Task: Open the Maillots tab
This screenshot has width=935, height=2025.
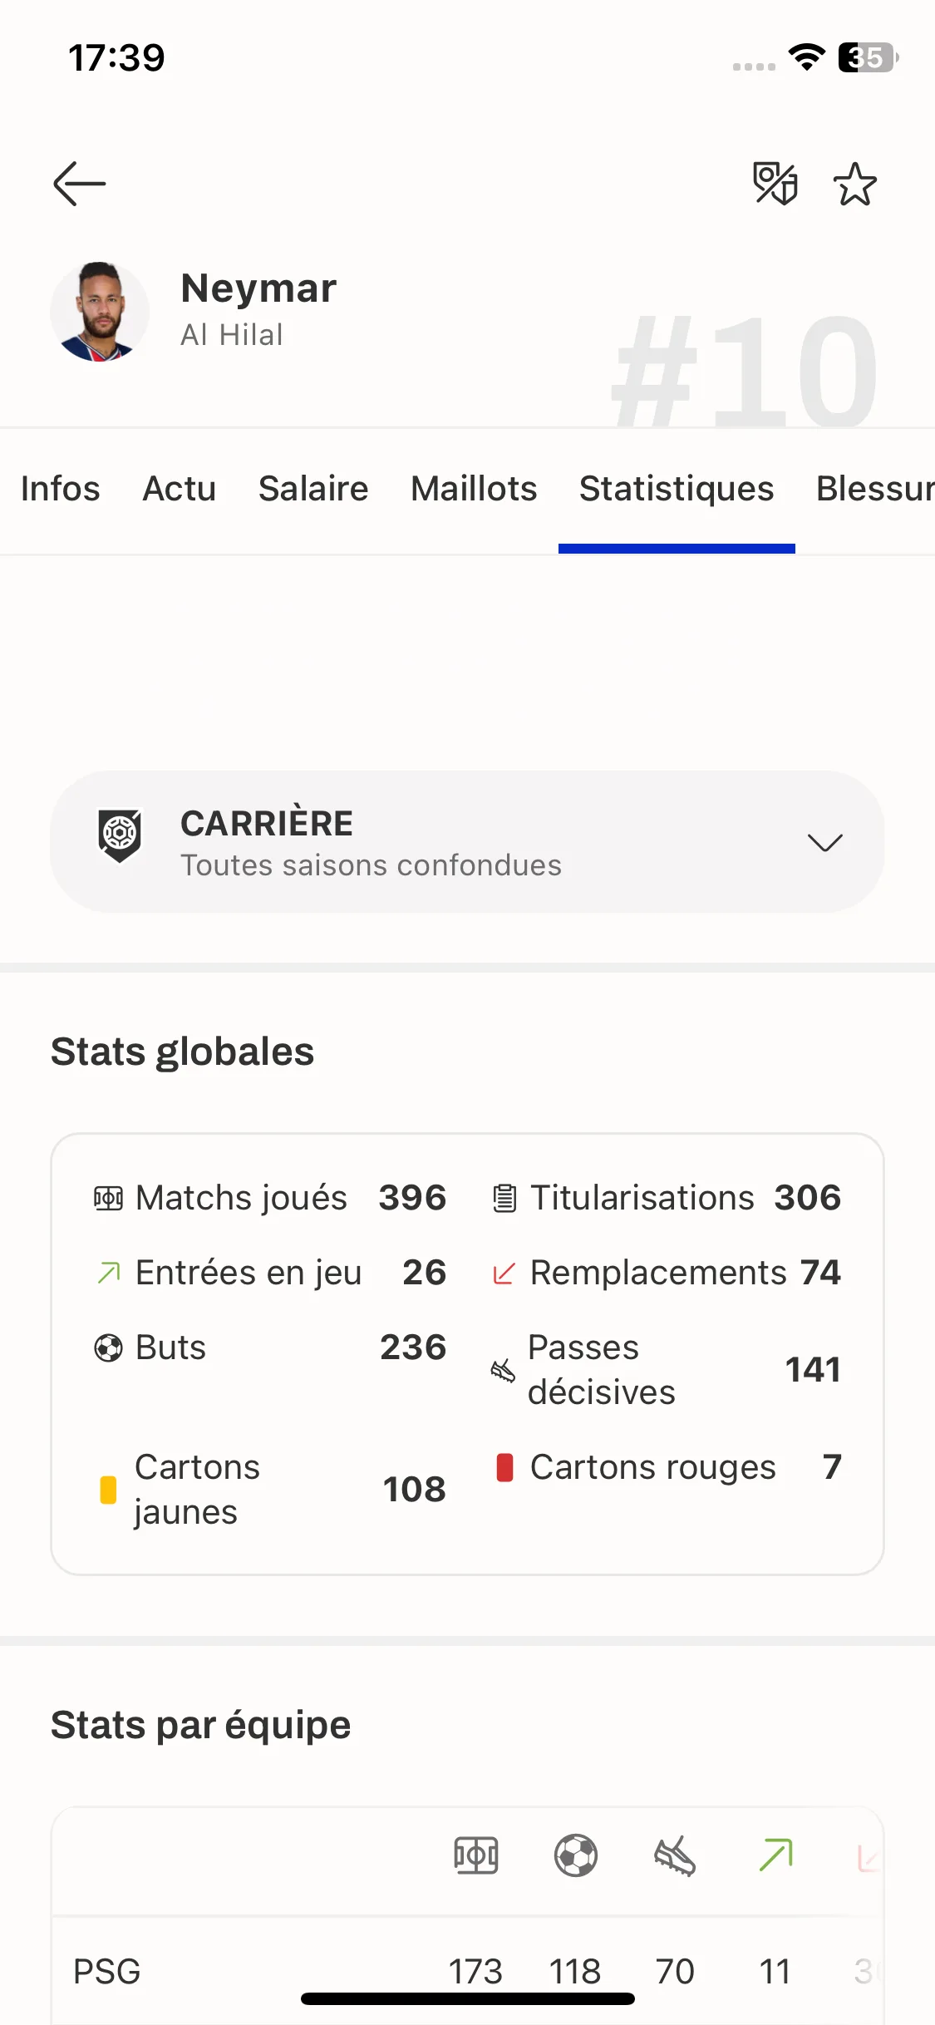Action: tap(474, 489)
